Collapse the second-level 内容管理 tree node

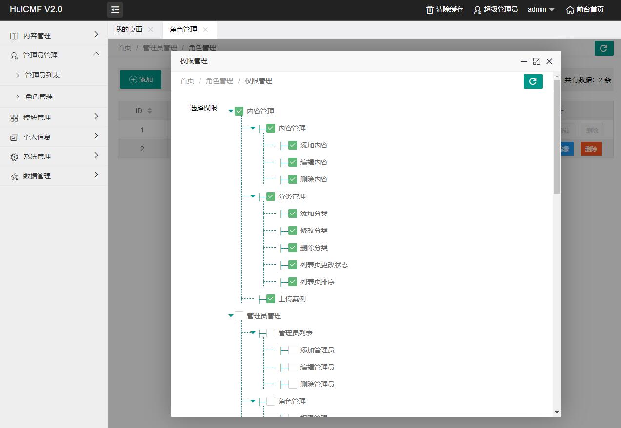click(x=253, y=128)
